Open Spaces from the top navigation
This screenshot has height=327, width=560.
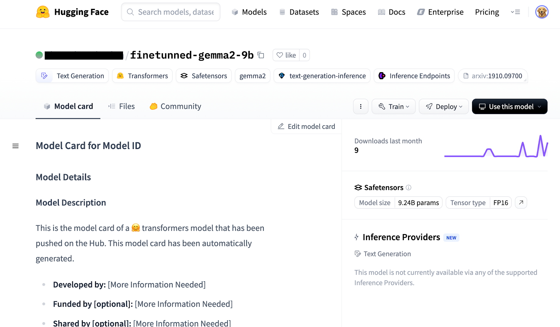pyautogui.click(x=348, y=12)
